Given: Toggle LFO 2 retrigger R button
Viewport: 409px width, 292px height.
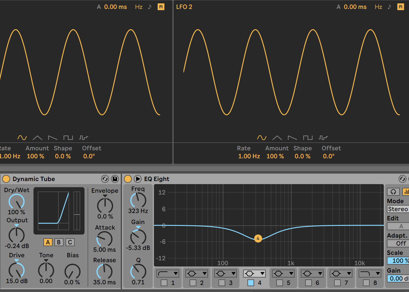Looking at the screenshot, I should (400, 7).
